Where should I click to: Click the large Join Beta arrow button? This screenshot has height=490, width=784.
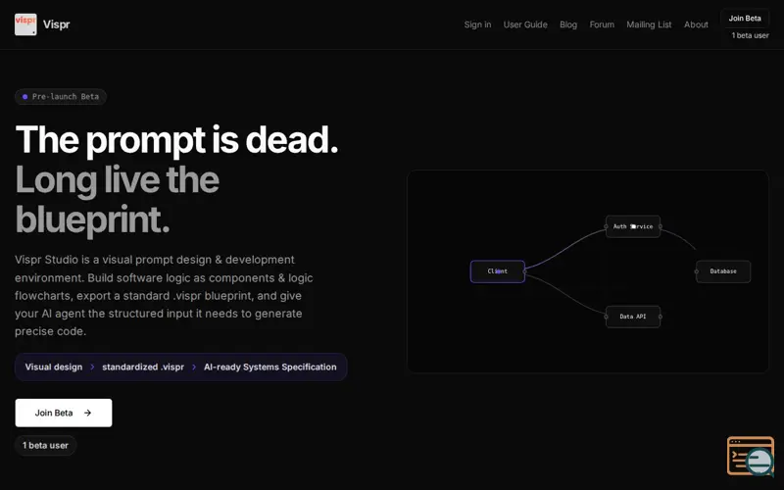click(64, 413)
